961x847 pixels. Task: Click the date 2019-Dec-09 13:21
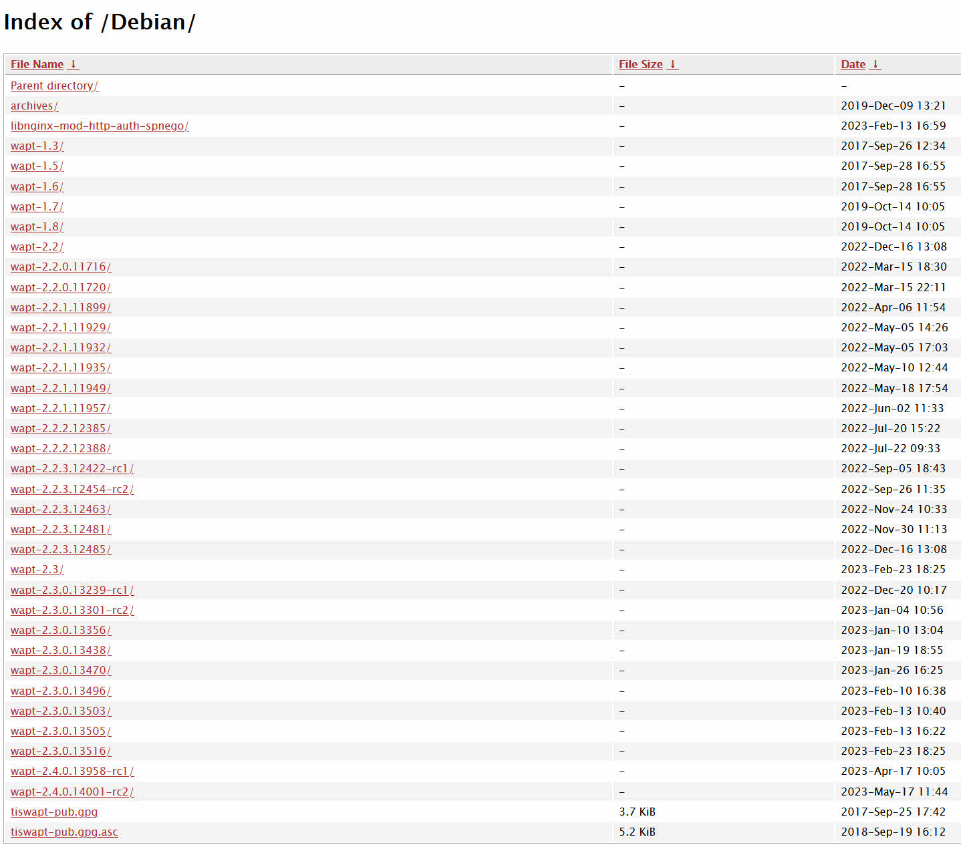893,106
